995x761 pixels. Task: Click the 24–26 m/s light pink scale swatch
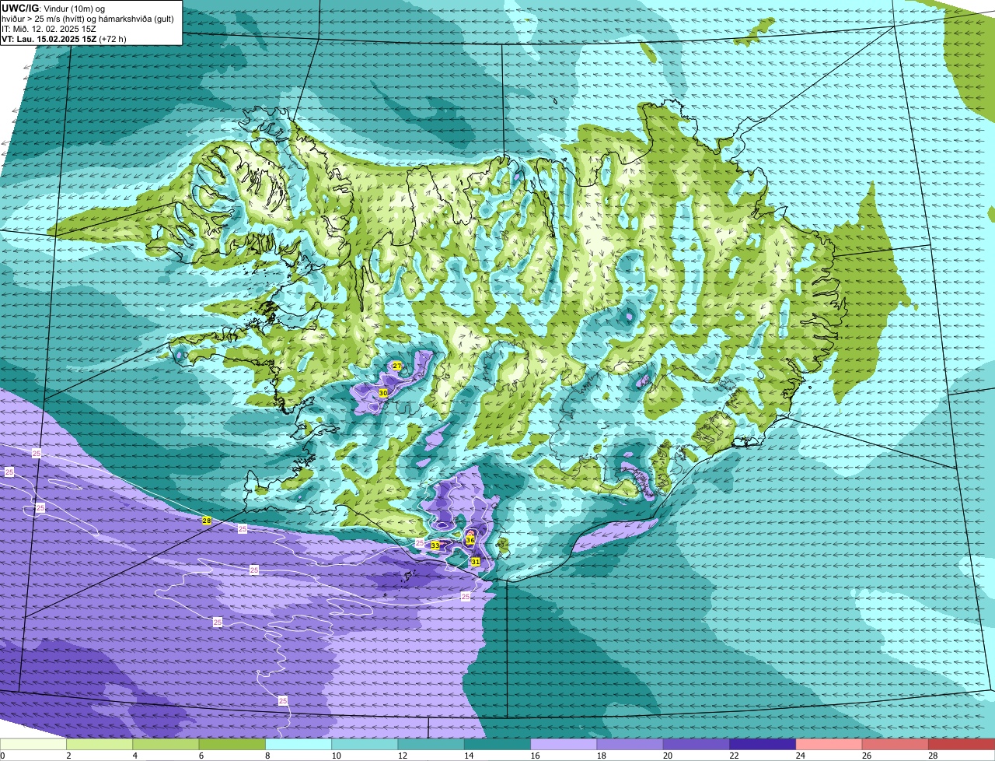[829, 744]
